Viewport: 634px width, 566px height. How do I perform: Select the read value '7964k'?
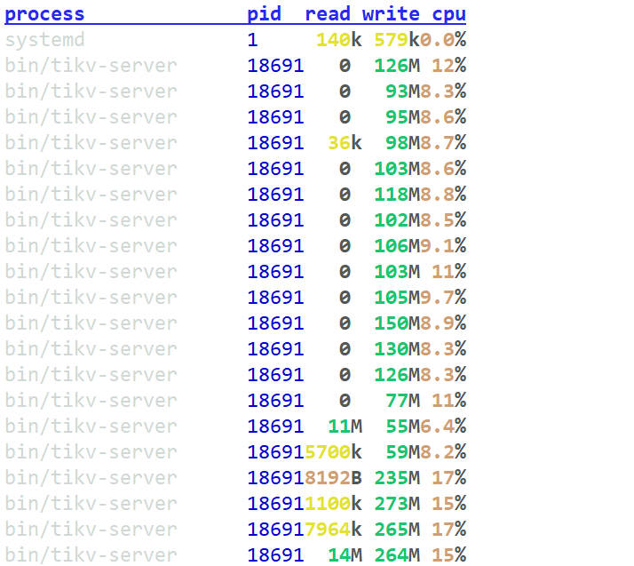coord(333,530)
